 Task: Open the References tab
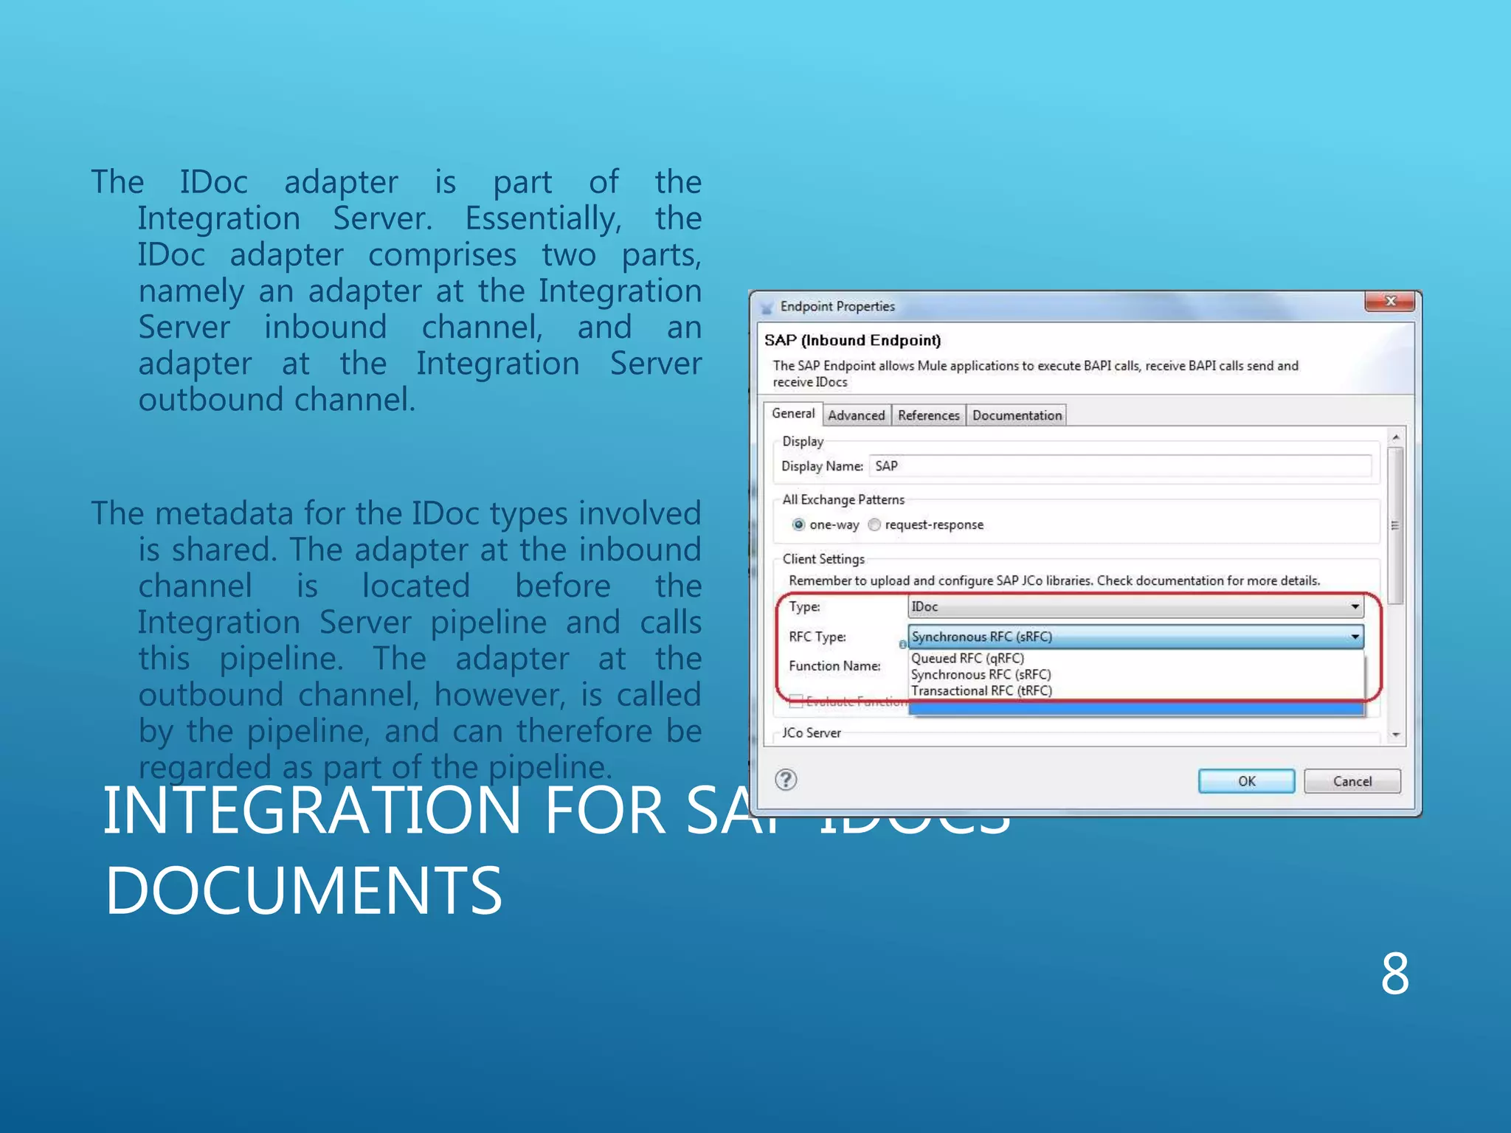(x=928, y=415)
